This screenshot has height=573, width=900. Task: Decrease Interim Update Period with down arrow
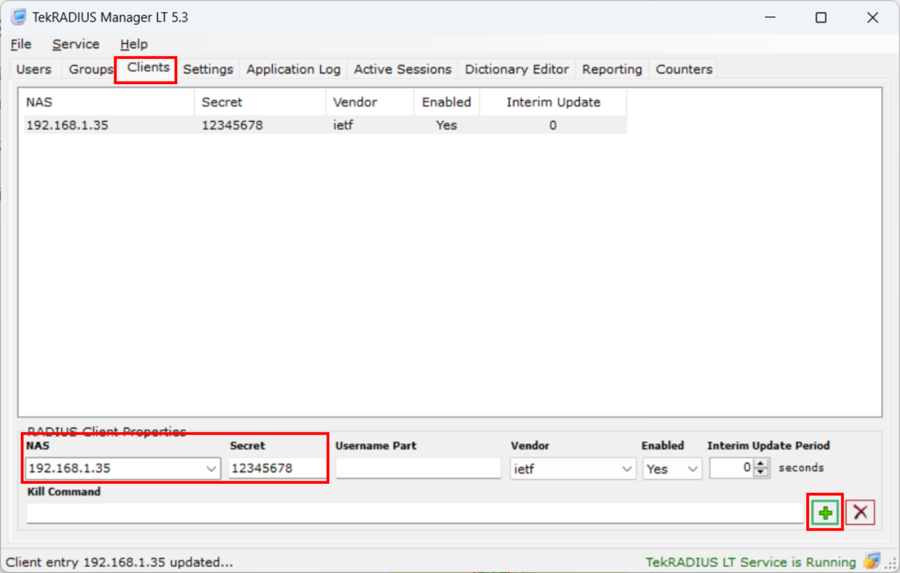click(761, 473)
